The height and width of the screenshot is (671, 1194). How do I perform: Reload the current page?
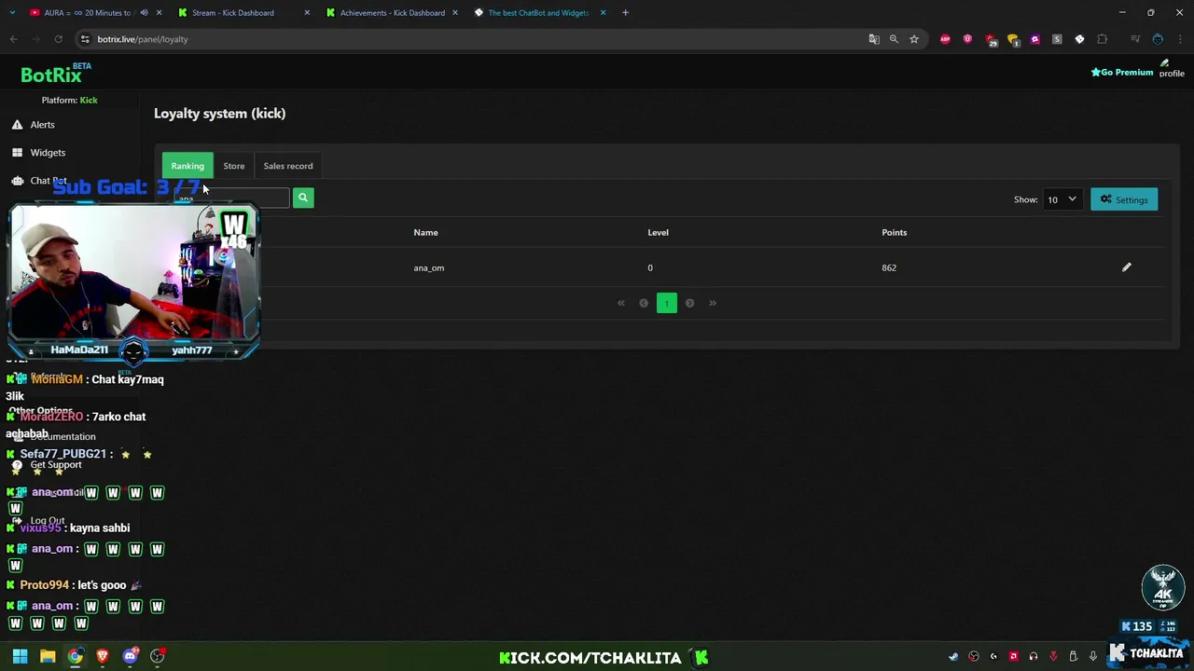click(x=58, y=39)
